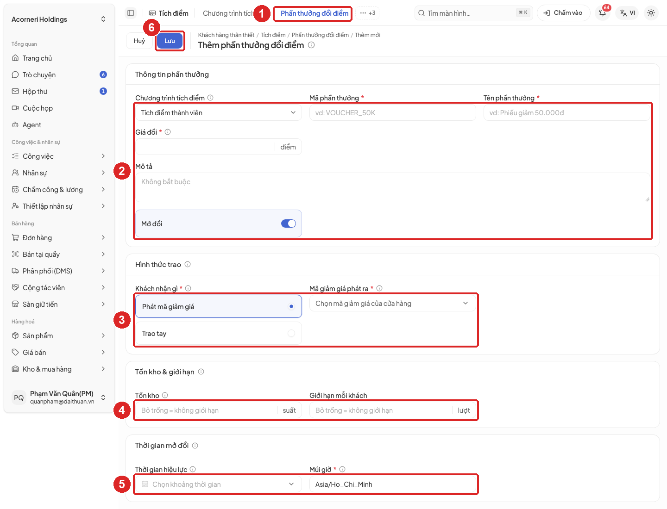This screenshot has width=667, height=509.
Task: Select the Trao tay option
Action: click(219, 333)
